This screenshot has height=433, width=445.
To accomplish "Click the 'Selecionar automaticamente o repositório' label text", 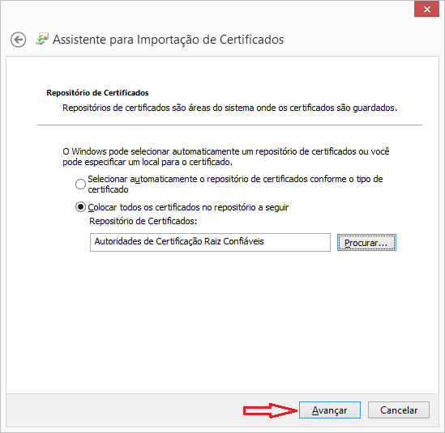I will coord(235,185).
